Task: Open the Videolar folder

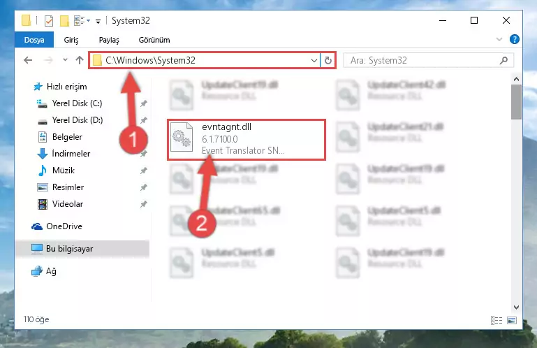Action: 68,204
